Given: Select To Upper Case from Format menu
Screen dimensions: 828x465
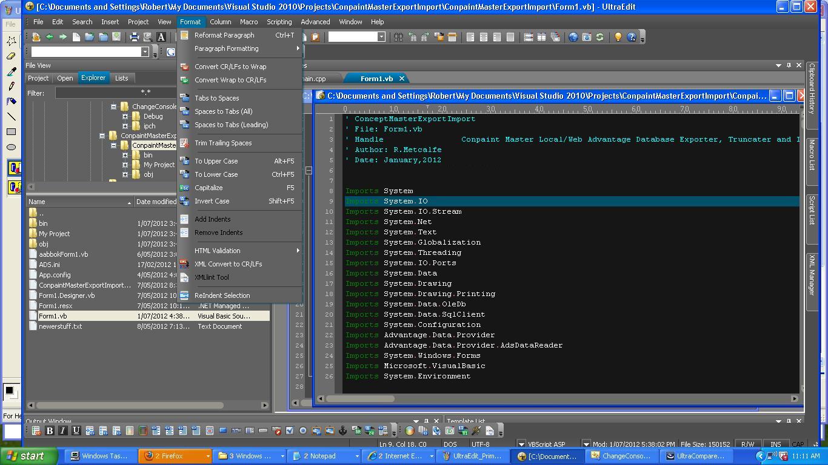Looking at the screenshot, I should [216, 161].
